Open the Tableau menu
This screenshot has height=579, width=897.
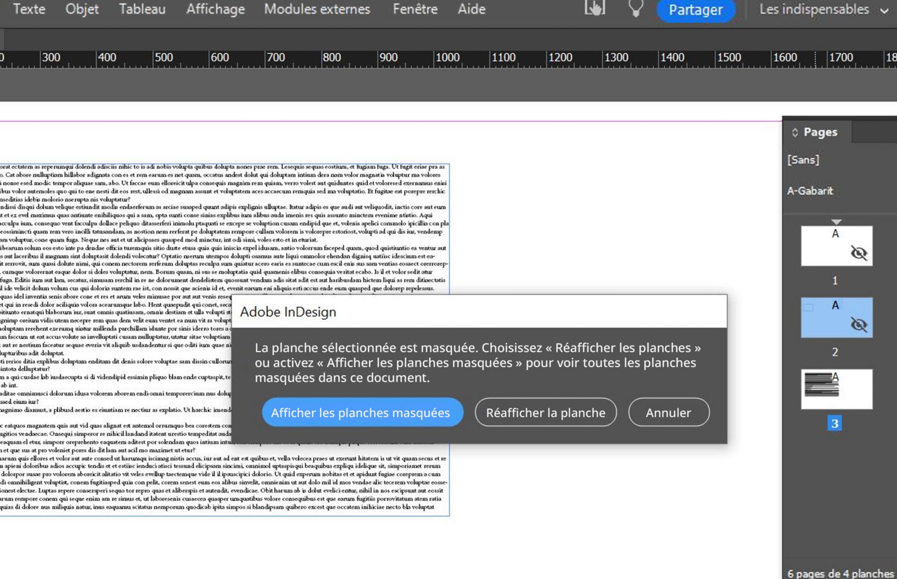142,9
